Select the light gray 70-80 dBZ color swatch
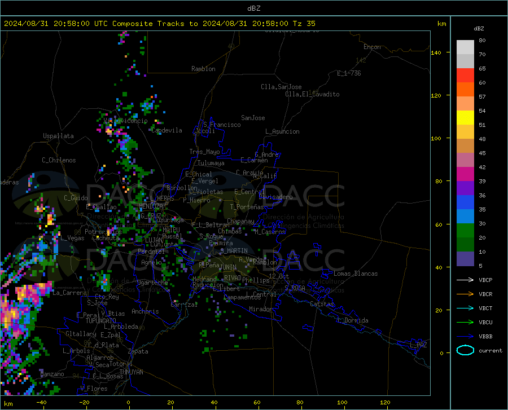Viewport: 508px width, 410px height. (x=465, y=47)
